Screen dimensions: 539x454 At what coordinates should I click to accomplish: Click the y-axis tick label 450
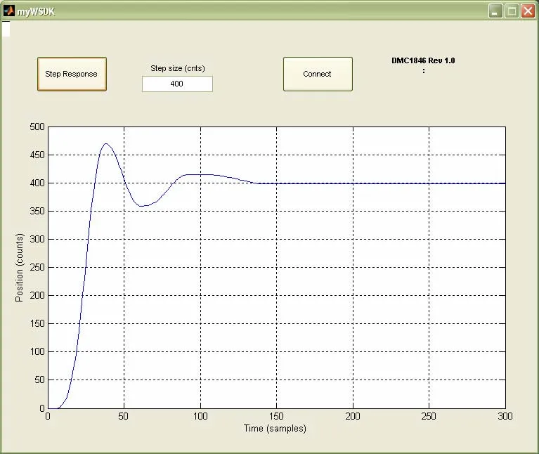[x=37, y=155]
